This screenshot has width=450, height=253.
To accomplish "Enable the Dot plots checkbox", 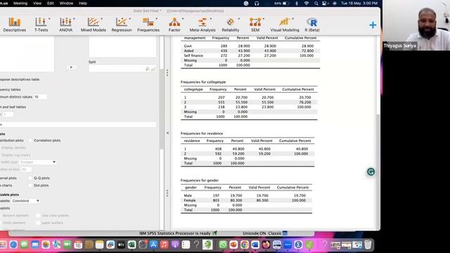I will tap(30, 186).
